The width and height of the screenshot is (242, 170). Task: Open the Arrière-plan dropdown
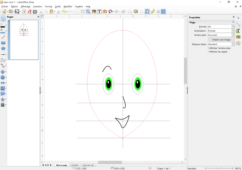[233, 35]
